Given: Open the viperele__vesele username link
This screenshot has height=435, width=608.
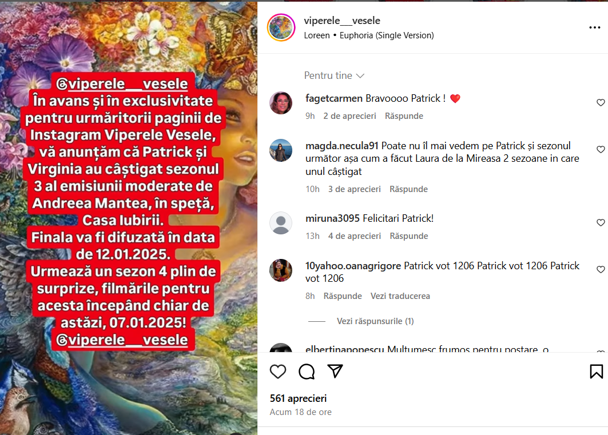Looking at the screenshot, I should click(x=341, y=21).
